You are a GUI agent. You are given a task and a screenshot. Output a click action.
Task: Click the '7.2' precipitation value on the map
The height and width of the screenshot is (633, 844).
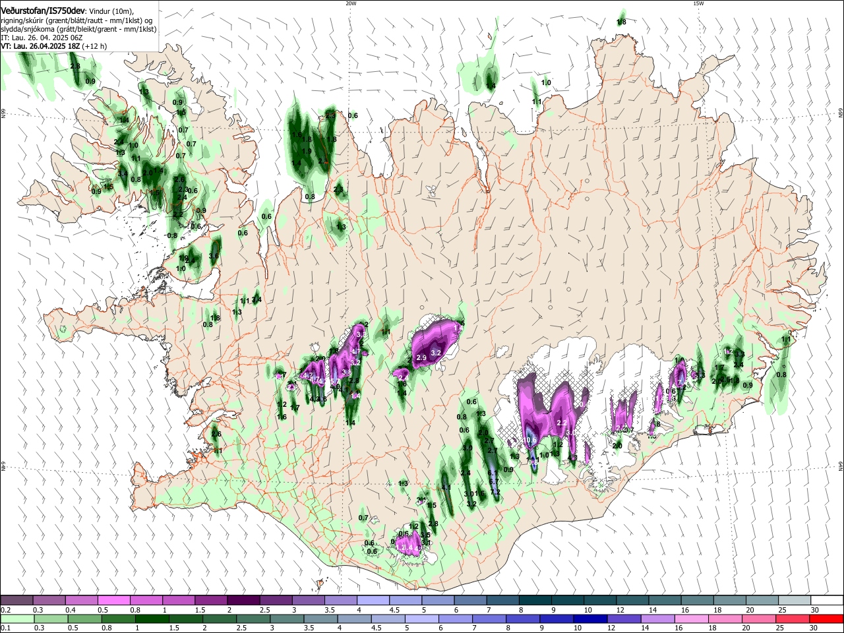[x=496, y=492]
